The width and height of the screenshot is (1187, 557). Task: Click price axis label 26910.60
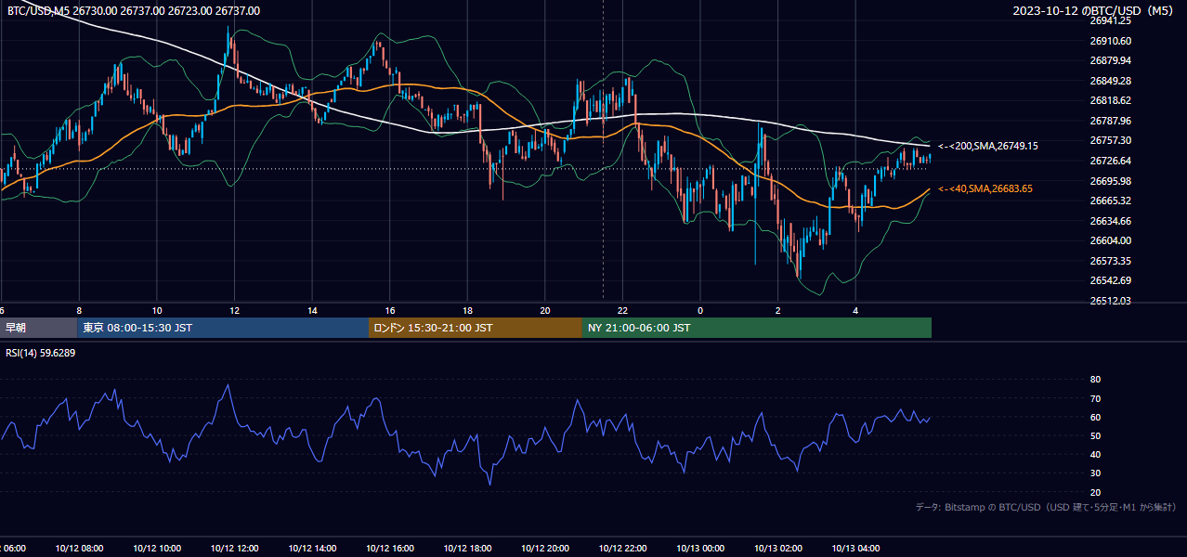click(x=1110, y=41)
